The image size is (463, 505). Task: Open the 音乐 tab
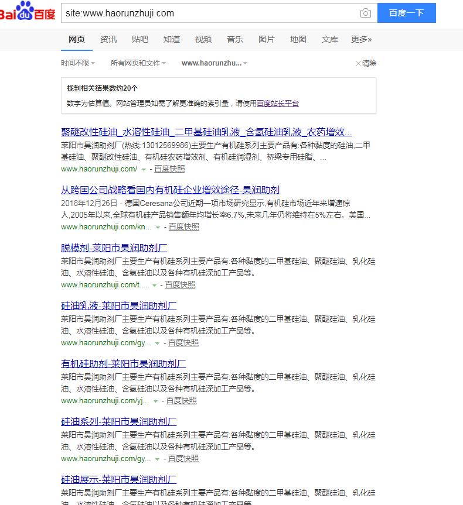(235, 39)
